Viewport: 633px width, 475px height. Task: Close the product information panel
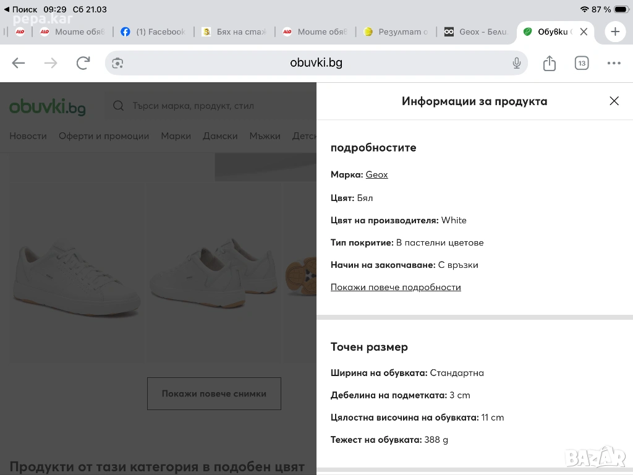point(614,101)
